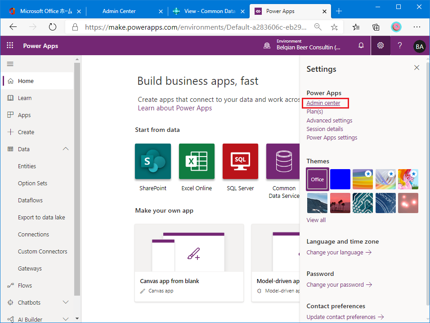Add this page to favorites star
Viewport: 430px width, 323px height.
(334, 27)
